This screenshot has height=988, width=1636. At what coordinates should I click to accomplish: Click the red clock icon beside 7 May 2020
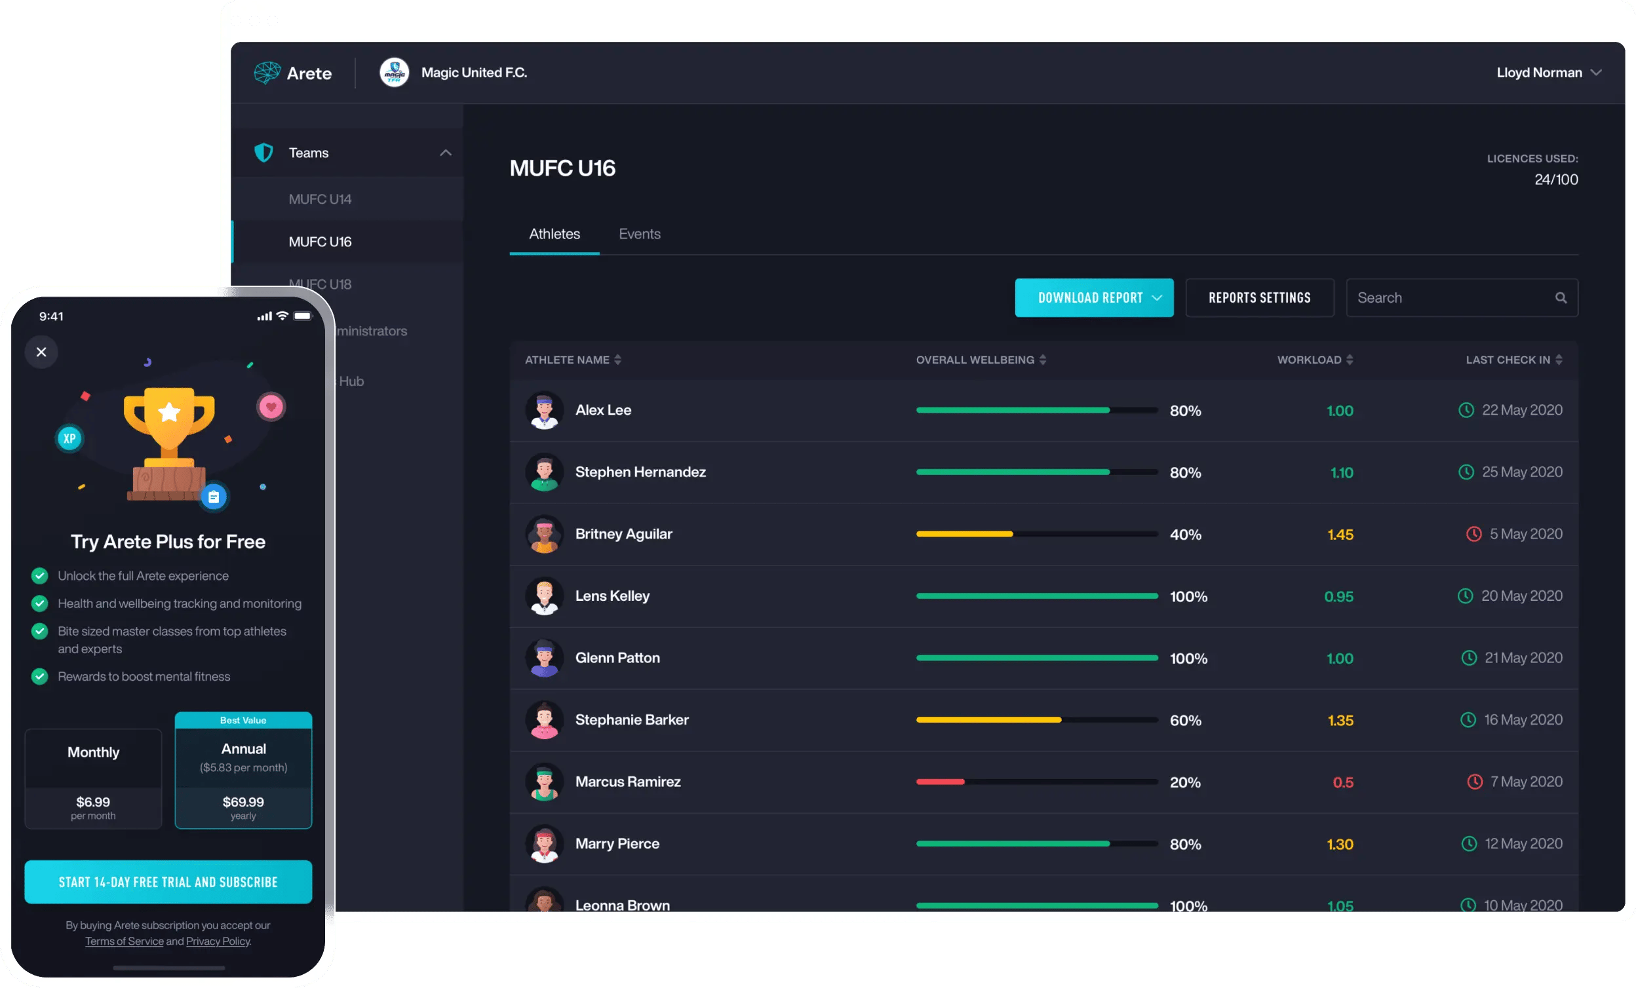tap(1474, 782)
